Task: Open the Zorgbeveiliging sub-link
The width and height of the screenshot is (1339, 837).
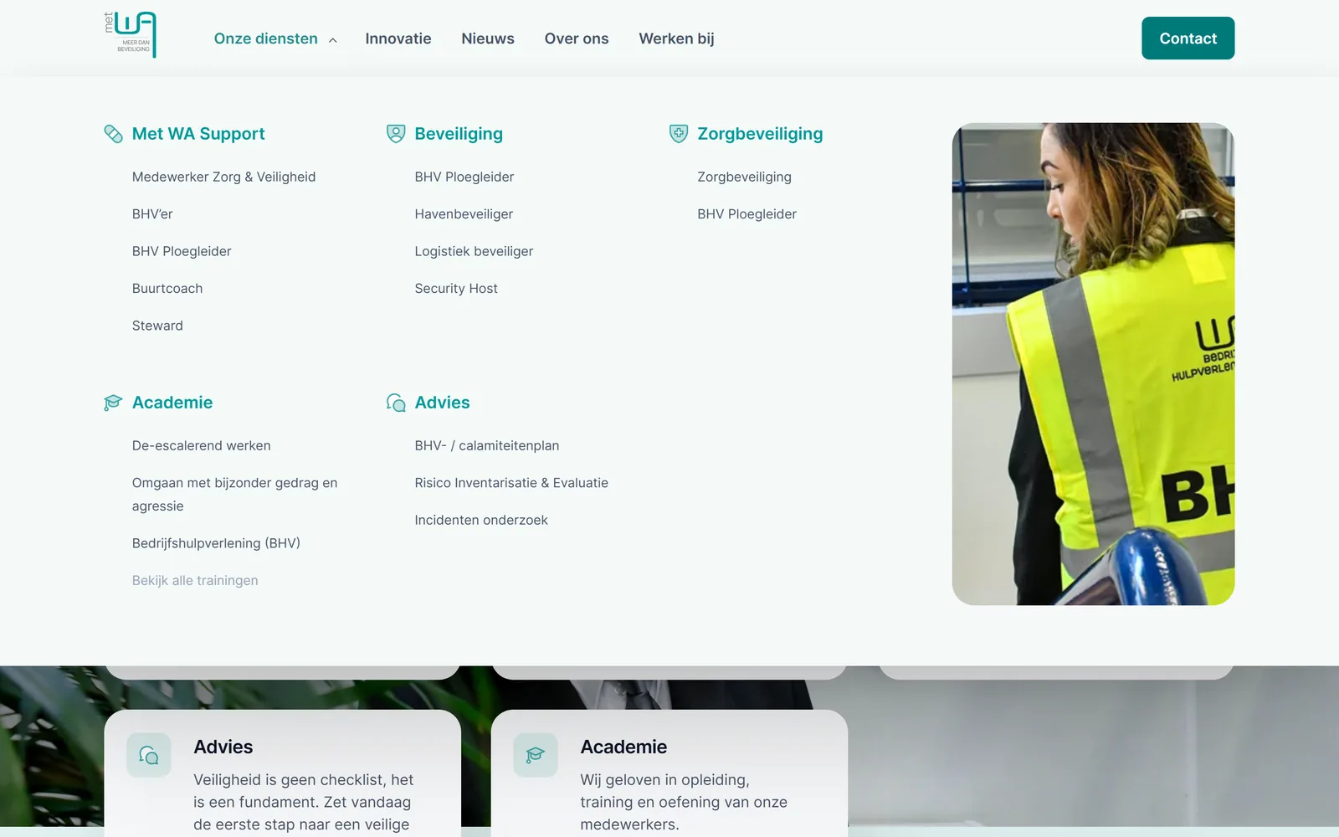Action: point(745,177)
